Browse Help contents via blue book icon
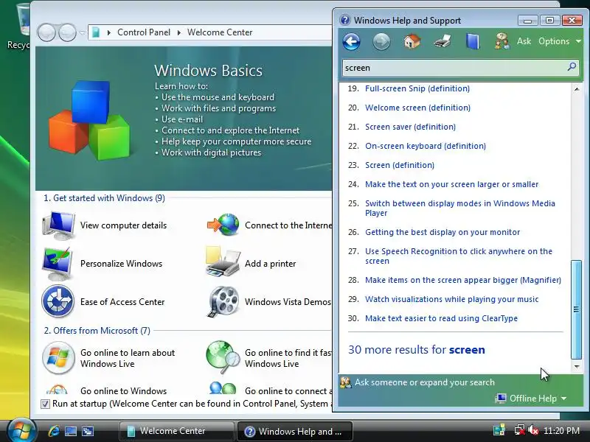590x442 pixels. click(x=473, y=41)
